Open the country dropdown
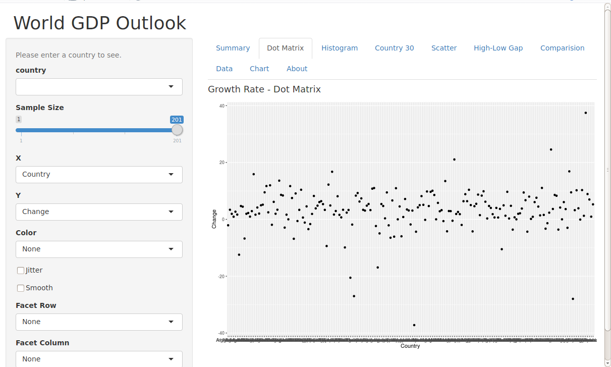 [x=99, y=87]
